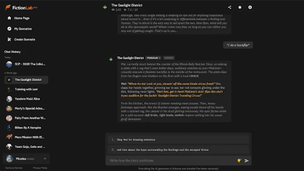Open the 'Yandere Maid Alice' chat
Image resolution: width=304 pixels, height=171 pixels.
coord(26,99)
